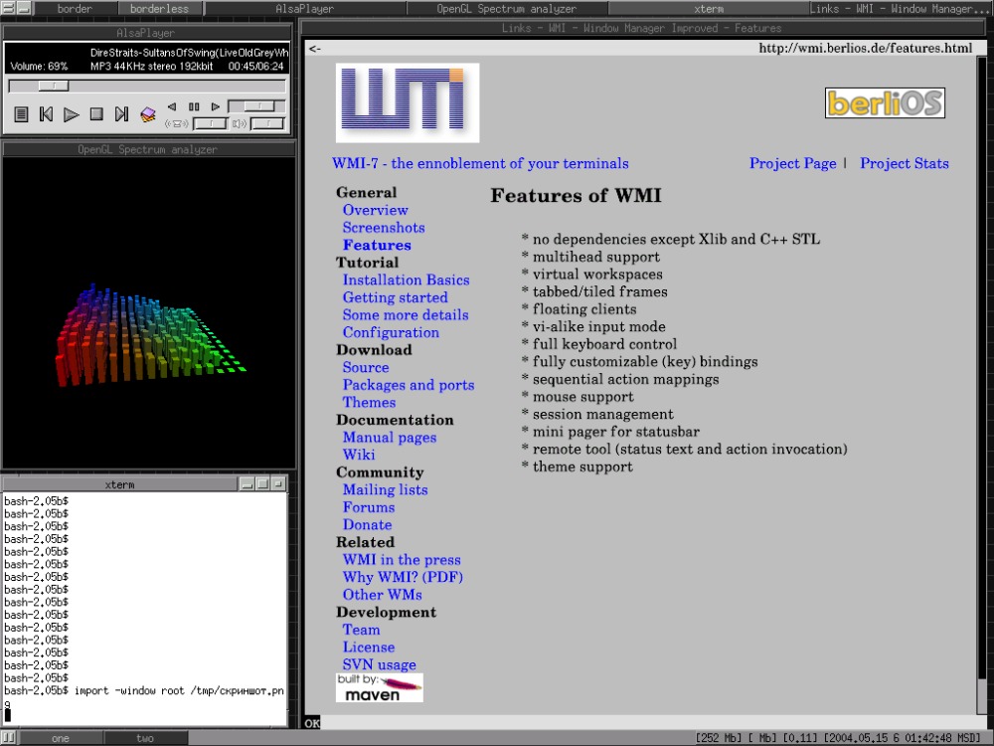
Task: Adjust the playback speed slider
Action: 256,106
